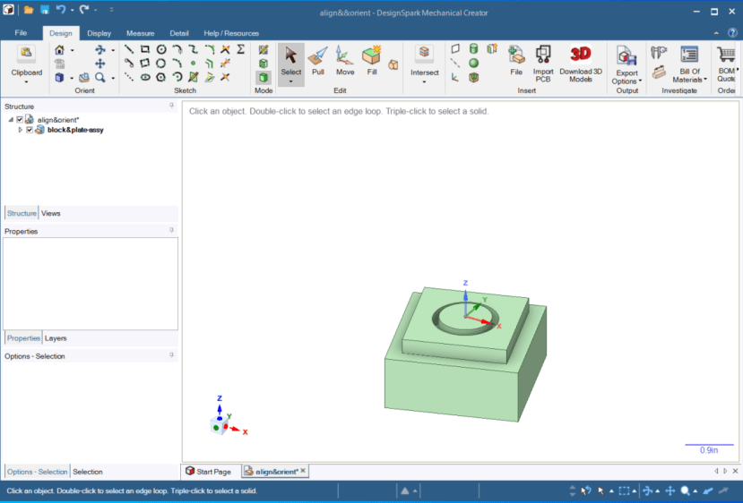Image resolution: width=743 pixels, height=503 pixels.
Task: Click the Zoom icon in status bar
Action: [685, 490]
